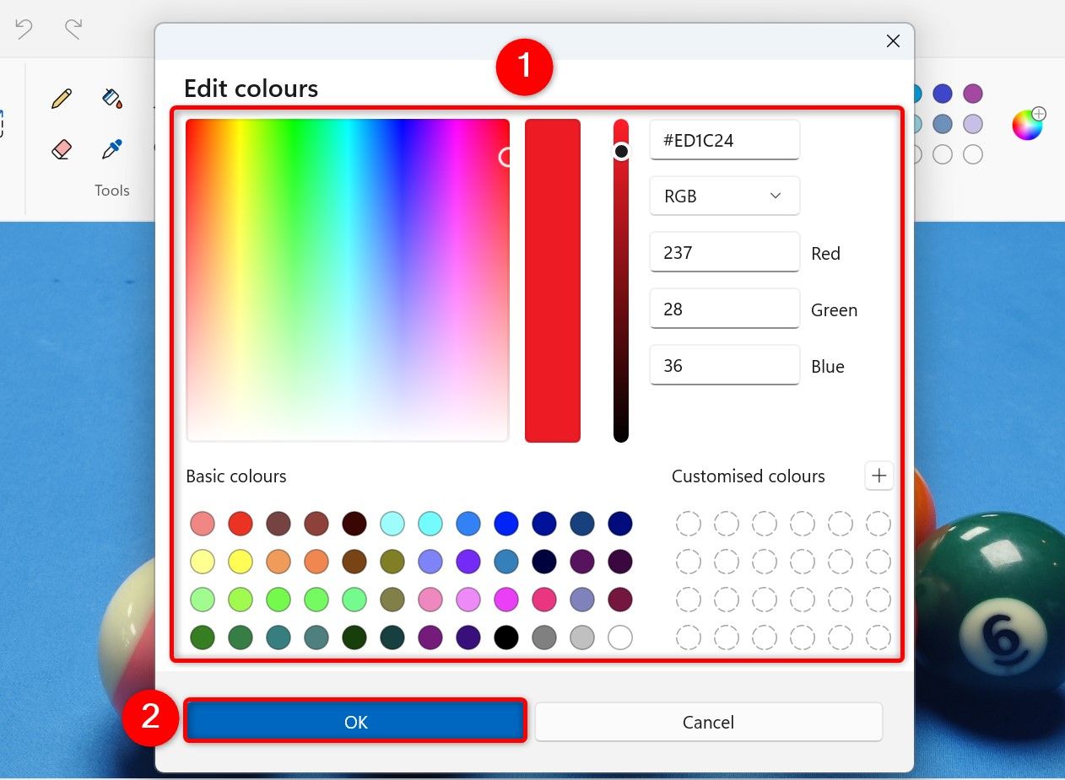Select the Colour picker tool

pos(112,148)
